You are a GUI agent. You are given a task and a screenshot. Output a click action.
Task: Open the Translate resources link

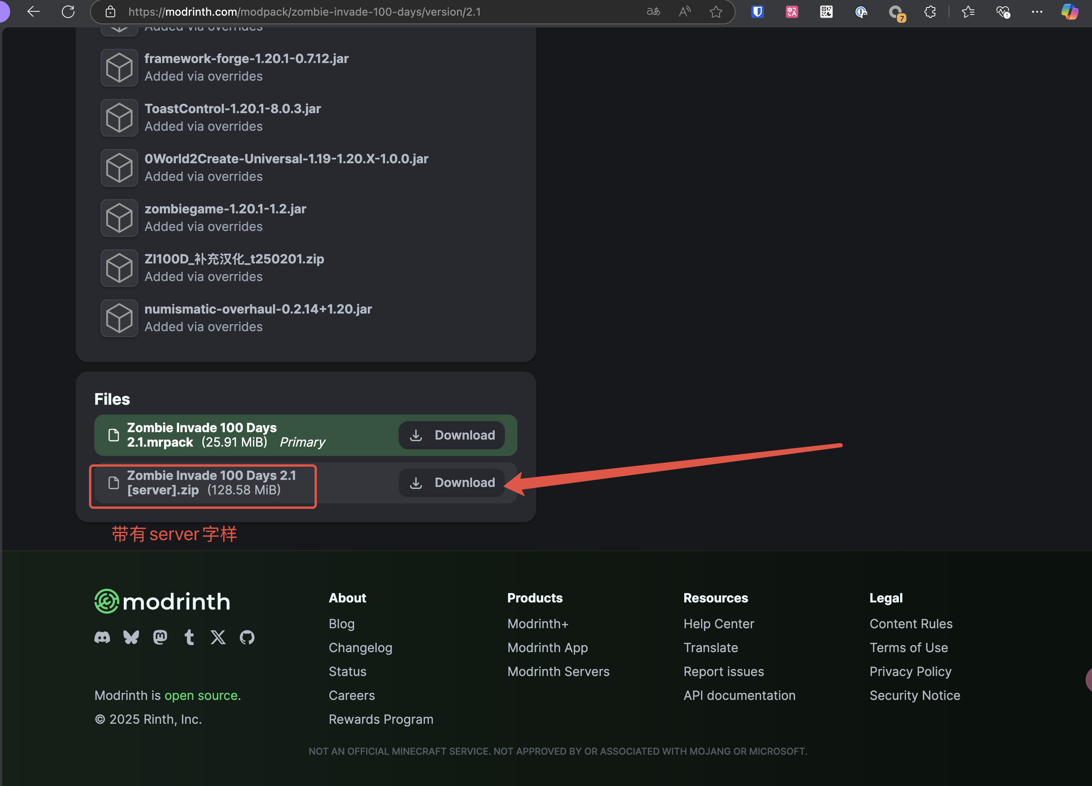click(x=711, y=647)
